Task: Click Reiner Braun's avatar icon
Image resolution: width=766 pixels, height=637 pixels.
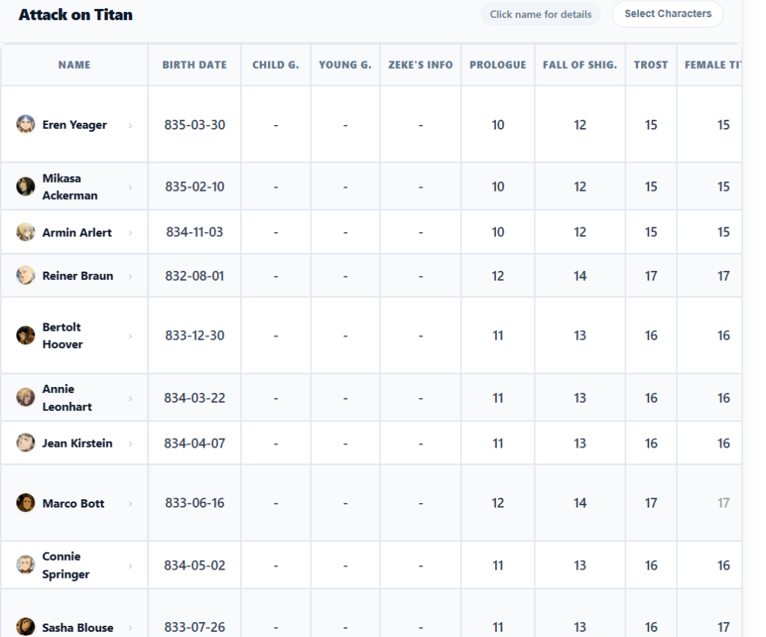Action: (25, 275)
